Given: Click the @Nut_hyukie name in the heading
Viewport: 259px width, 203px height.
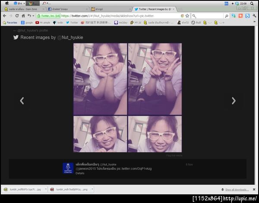Looking at the screenshot, I should [x=70, y=37].
